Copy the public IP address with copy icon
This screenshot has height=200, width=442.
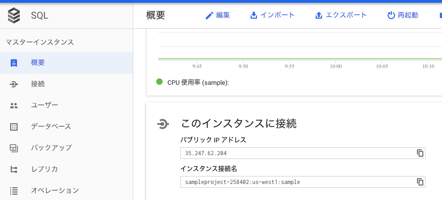420,153
